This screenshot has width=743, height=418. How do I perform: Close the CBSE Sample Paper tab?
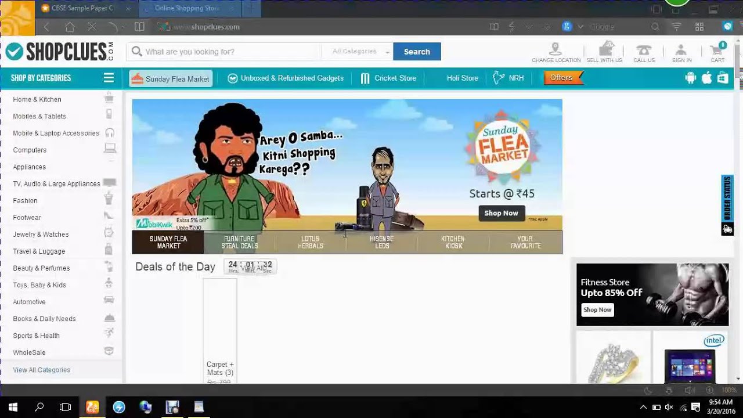[x=128, y=9]
